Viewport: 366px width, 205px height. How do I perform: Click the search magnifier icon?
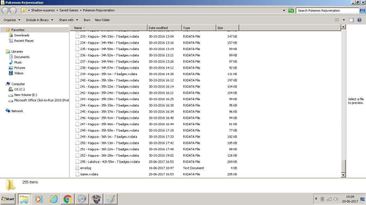362,11
